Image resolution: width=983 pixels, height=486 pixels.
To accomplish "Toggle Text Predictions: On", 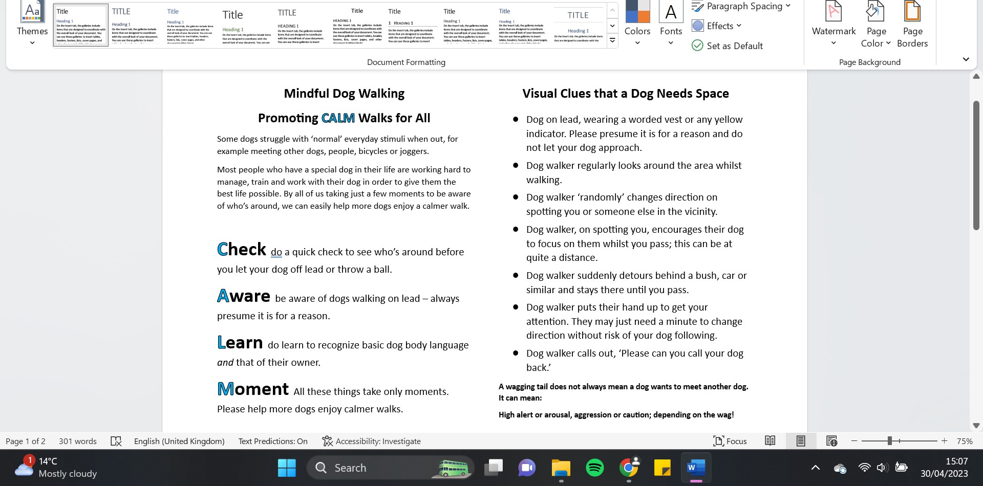I will (273, 441).
